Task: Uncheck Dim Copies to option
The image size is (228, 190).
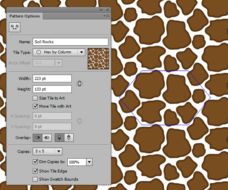Action: pyautogui.click(x=35, y=162)
